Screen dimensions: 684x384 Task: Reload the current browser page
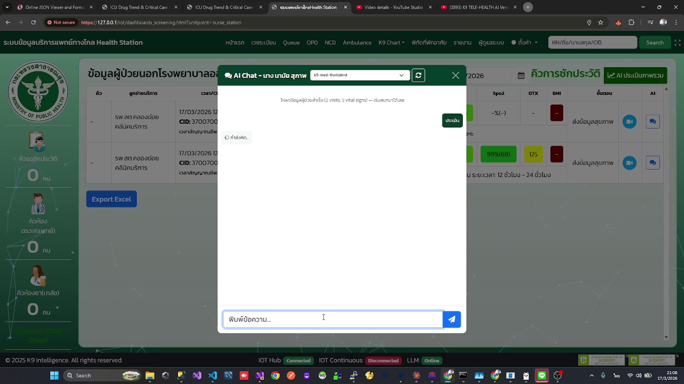(x=33, y=22)
